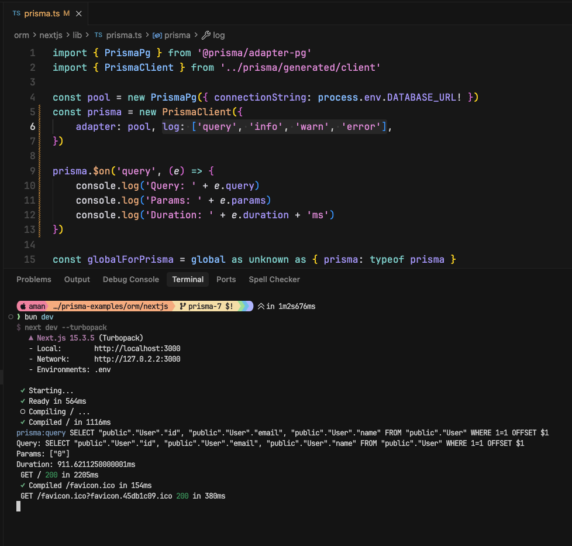572x546 pixels.
Task: Click 'connectionString' on line 4
Action: coord(260,98)
